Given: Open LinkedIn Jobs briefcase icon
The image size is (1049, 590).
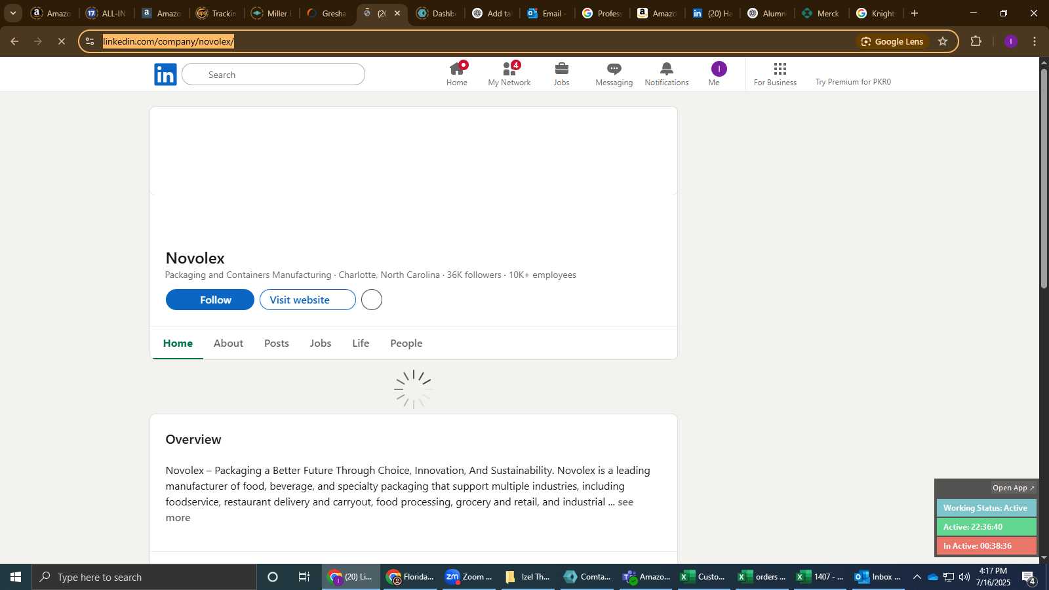Looking at the screenshot, I should click(x=562, y=74).
